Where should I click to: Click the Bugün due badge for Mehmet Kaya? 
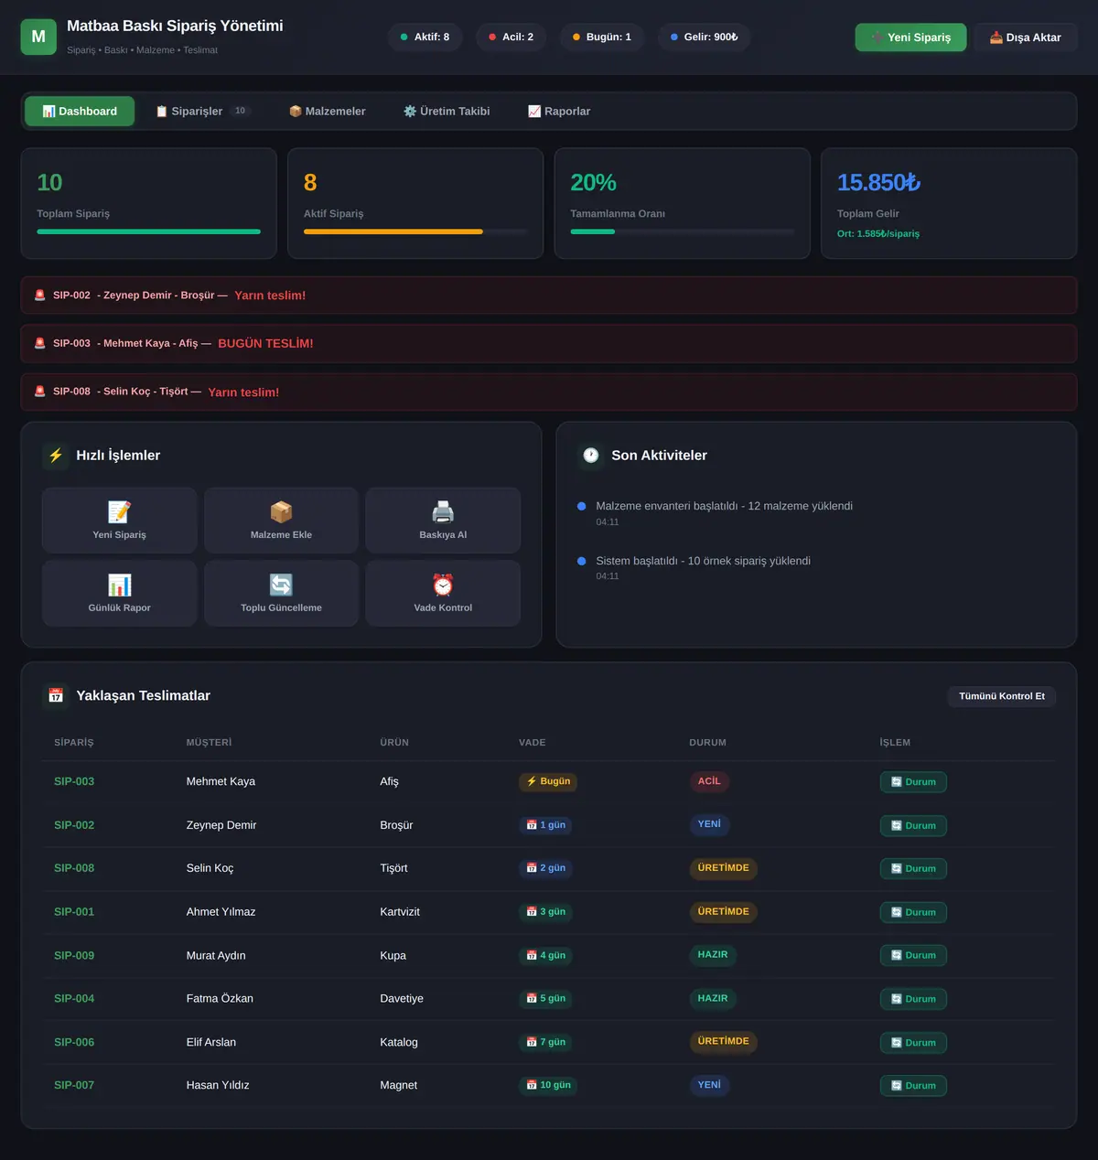(x=548, y=781)
